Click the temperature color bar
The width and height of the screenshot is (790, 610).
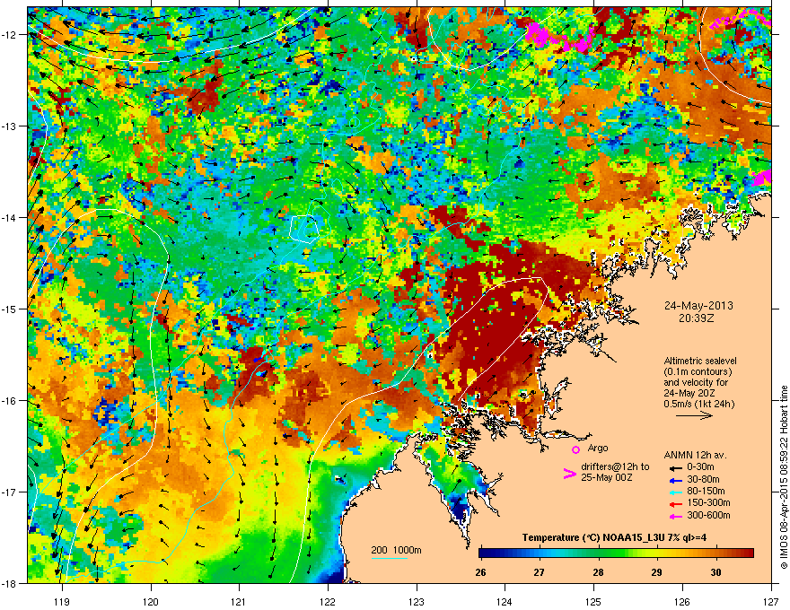click(x=616, y=553)
